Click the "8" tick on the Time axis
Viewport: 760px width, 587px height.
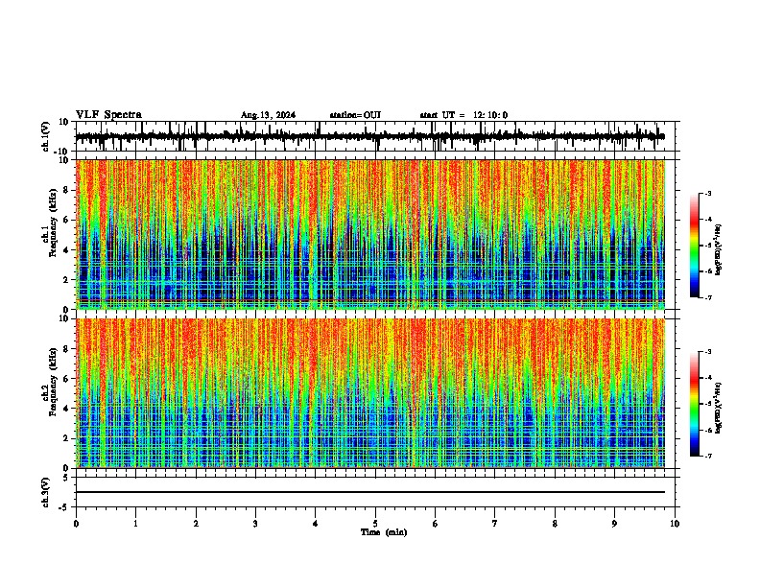(555, 524)
